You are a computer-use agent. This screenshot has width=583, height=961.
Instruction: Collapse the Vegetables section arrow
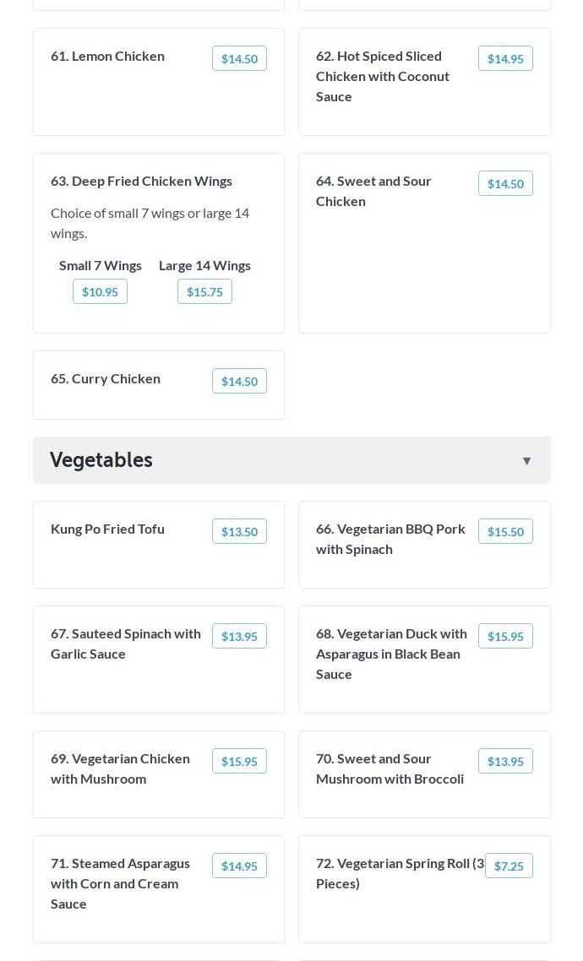click(526, 461)
